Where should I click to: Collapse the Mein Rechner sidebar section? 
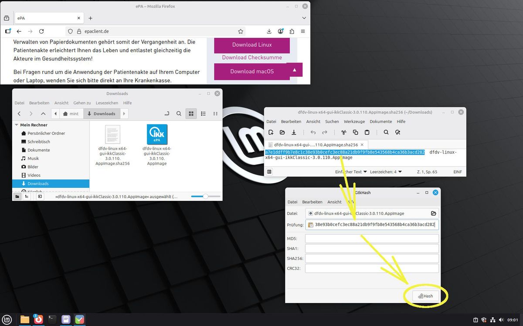[17, 125]
